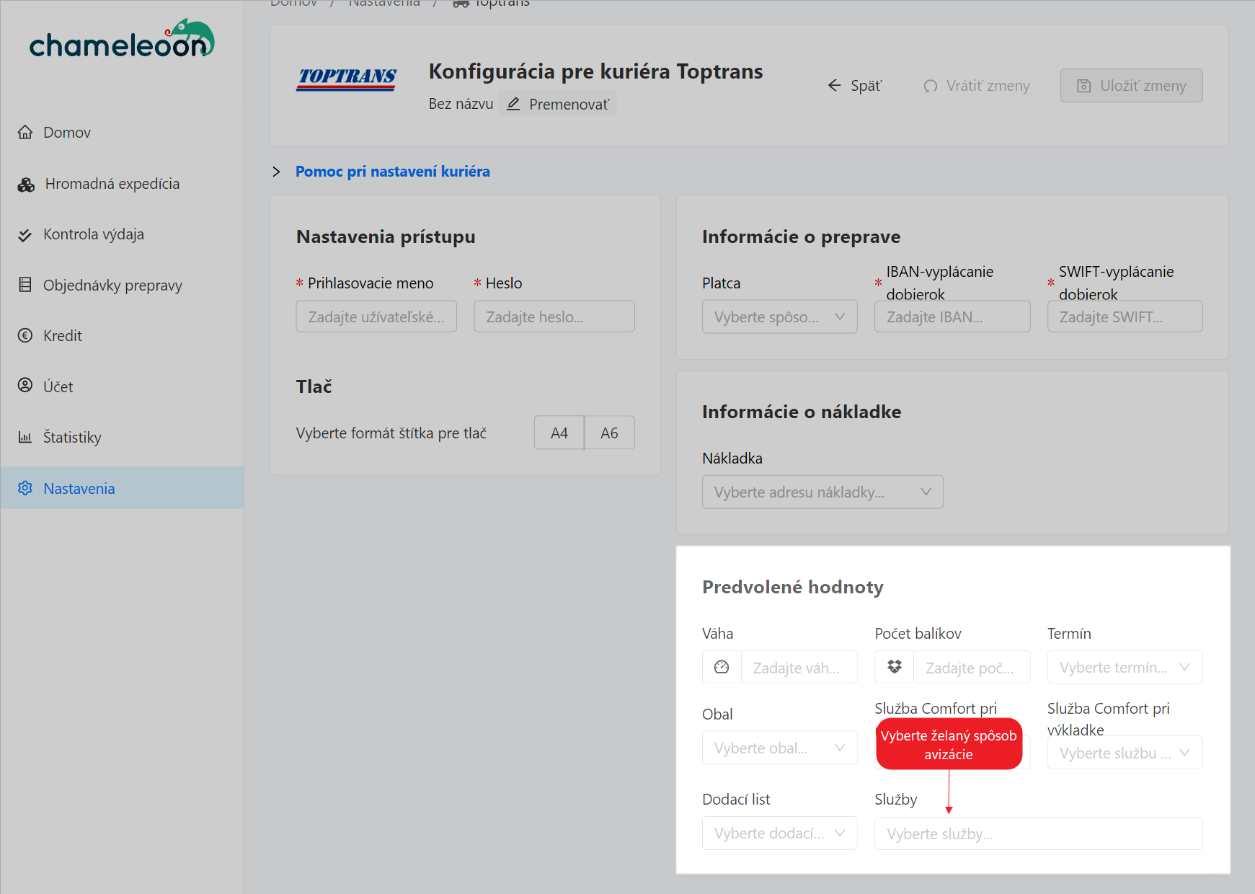Open the Kredit menu item
1255x894 pixels.
123,335
